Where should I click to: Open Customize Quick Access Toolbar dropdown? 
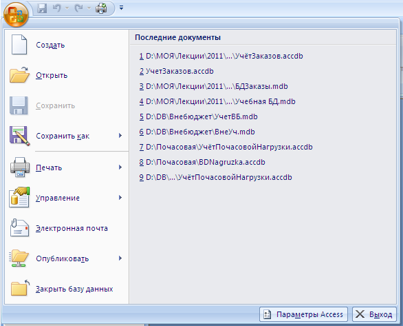click(121, 8)
